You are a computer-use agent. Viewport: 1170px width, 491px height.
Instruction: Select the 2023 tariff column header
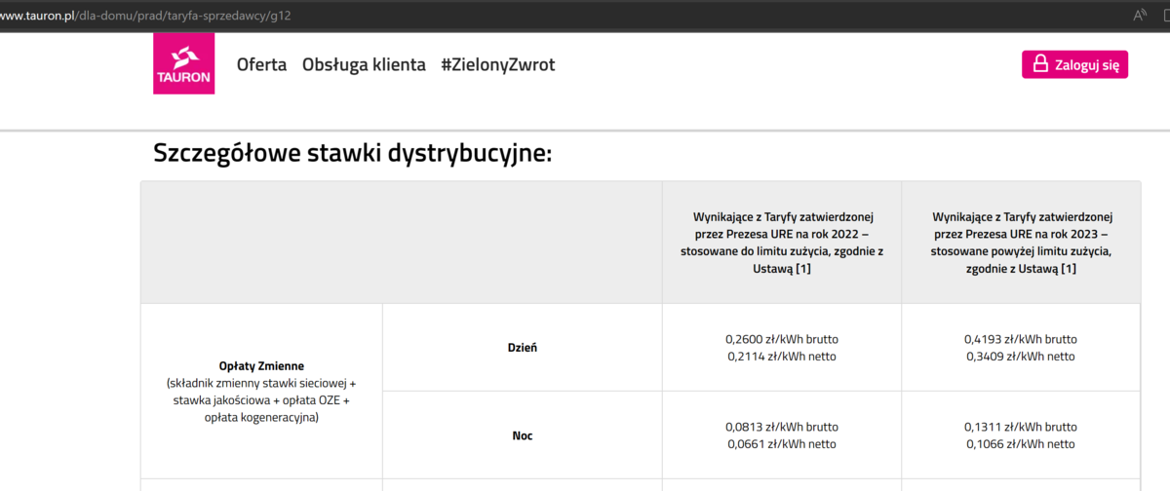pyautogui.click(x=1021, y=243)
